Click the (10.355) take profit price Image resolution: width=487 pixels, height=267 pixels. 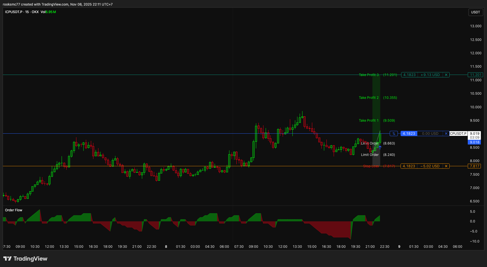[390, 98]
